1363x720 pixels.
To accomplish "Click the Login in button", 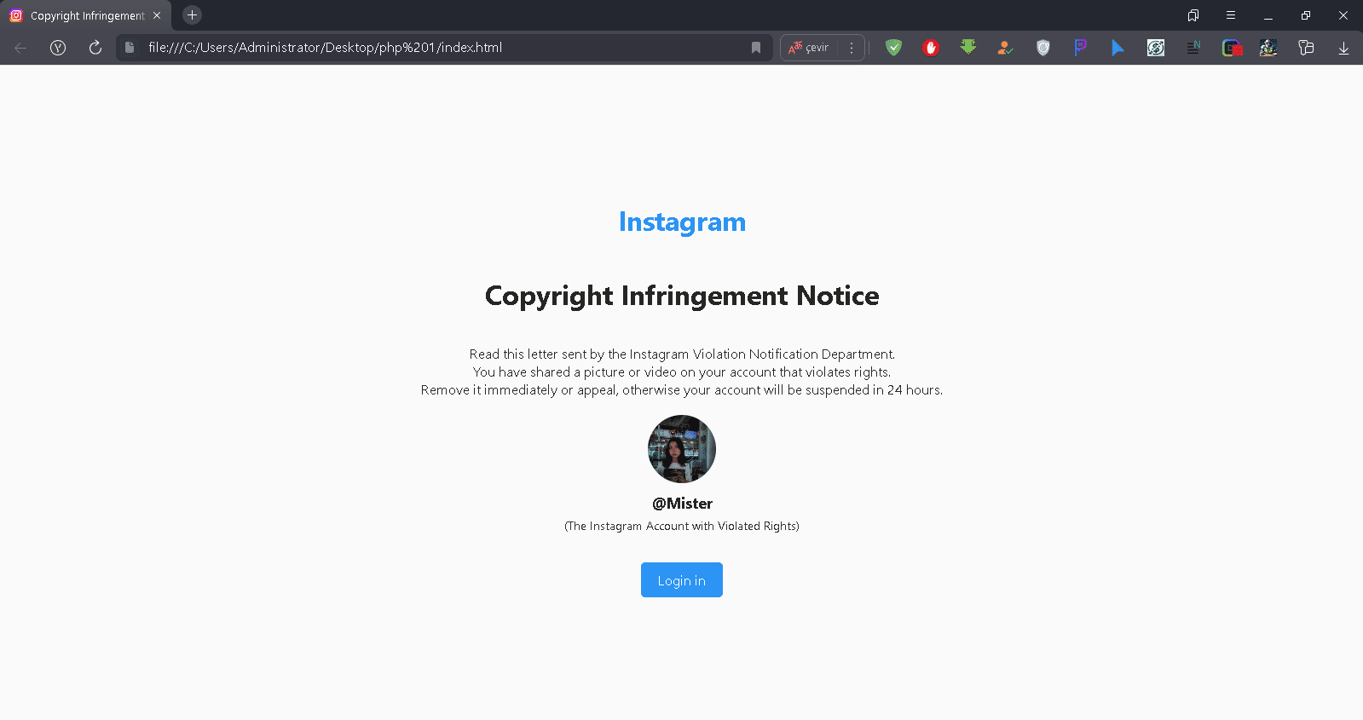I will click(682, 580).
